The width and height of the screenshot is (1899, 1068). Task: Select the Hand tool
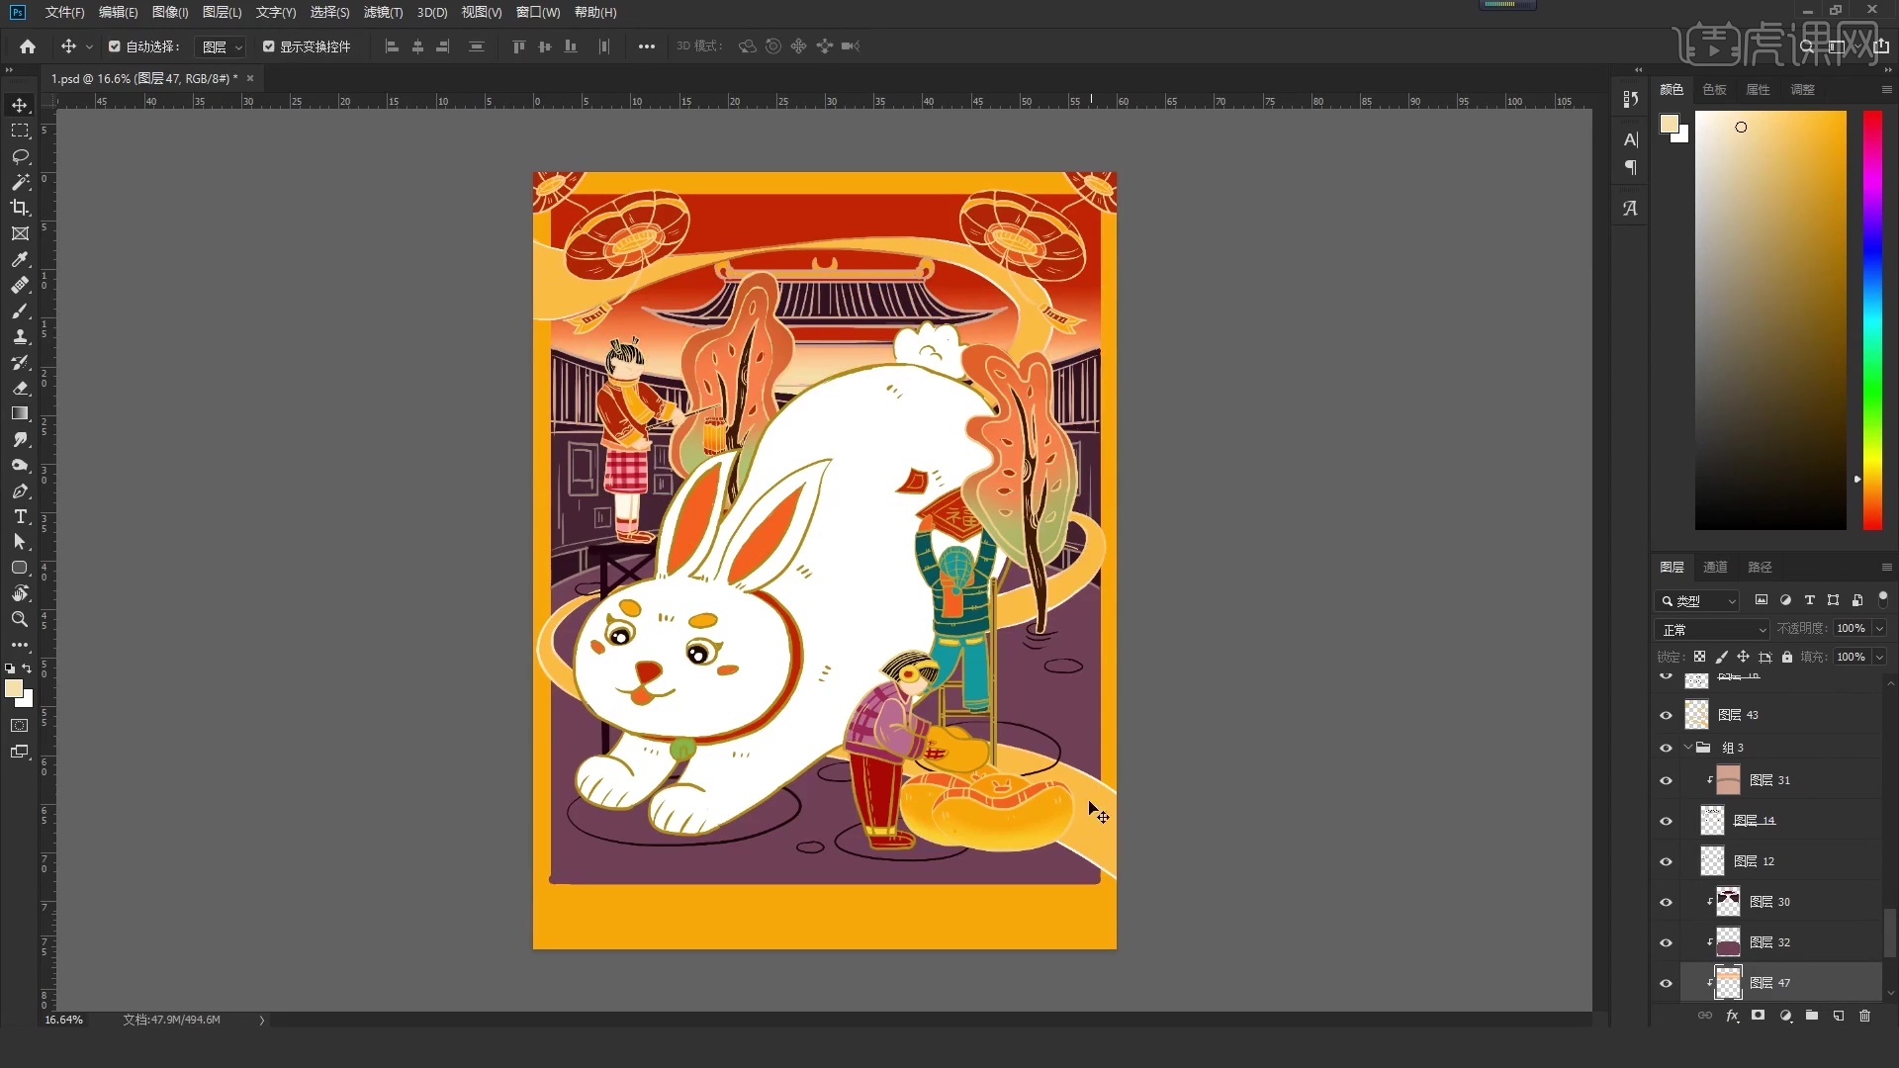coord(20,593)
